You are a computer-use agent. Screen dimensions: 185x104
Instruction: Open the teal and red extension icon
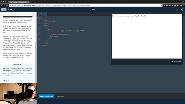pos(175,5)
